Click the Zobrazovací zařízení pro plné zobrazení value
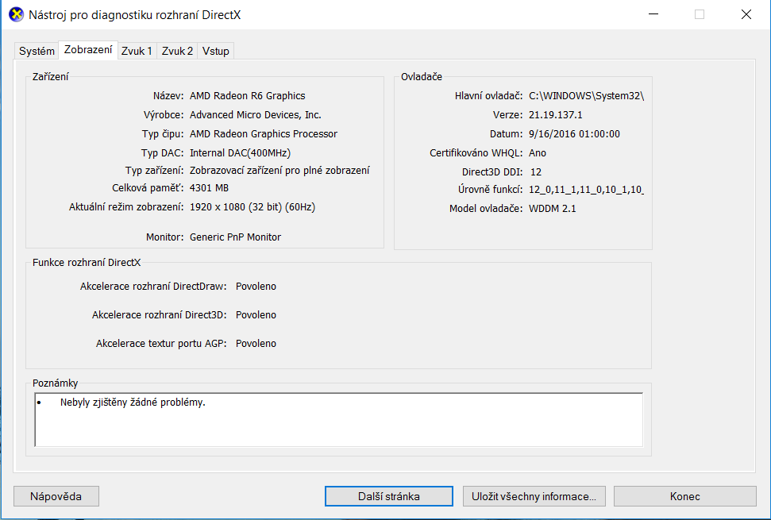771x520 pixels. (279, 171)
